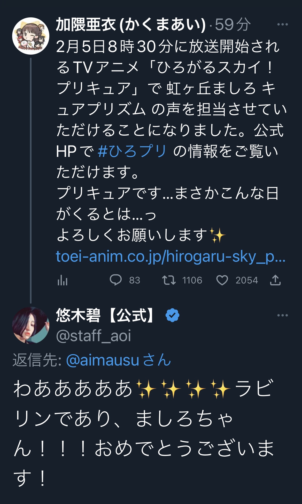Open view analytics bar chart icon
This screenshot has width=302, height=504.
(63, 280)
